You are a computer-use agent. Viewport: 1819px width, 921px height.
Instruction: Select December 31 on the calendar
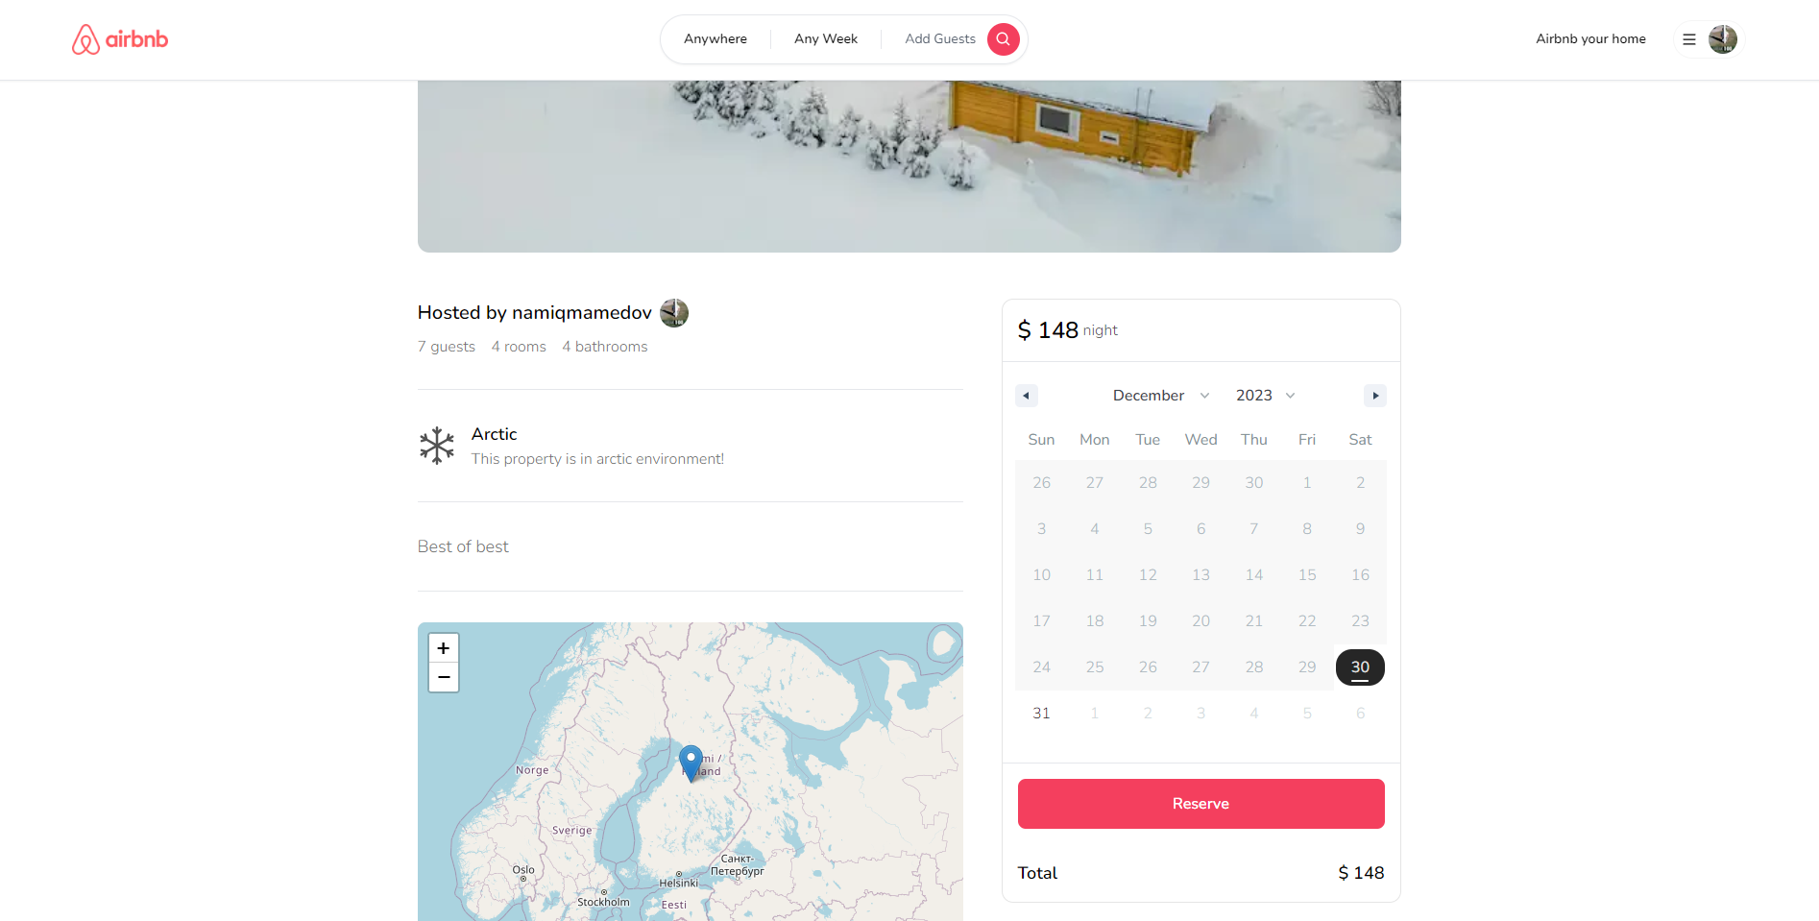[1041, 714]
